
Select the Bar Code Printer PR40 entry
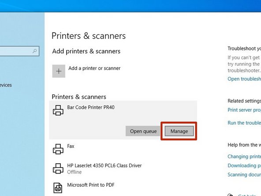123,120
